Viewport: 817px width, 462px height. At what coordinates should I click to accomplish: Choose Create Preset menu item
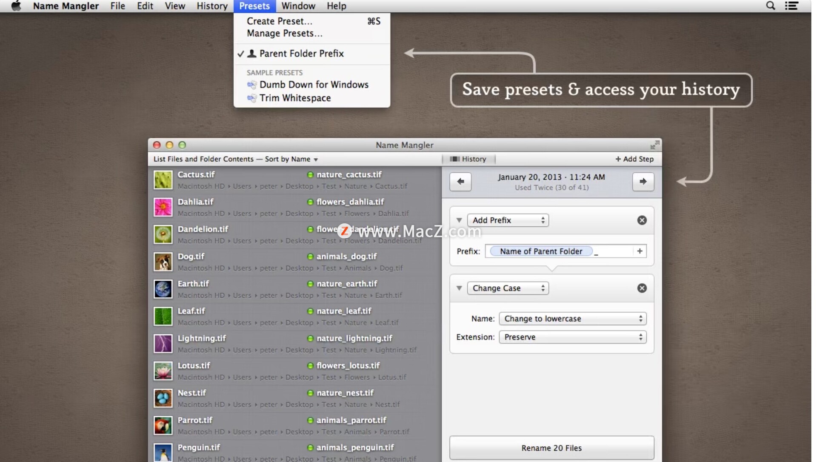pos(312,21)
